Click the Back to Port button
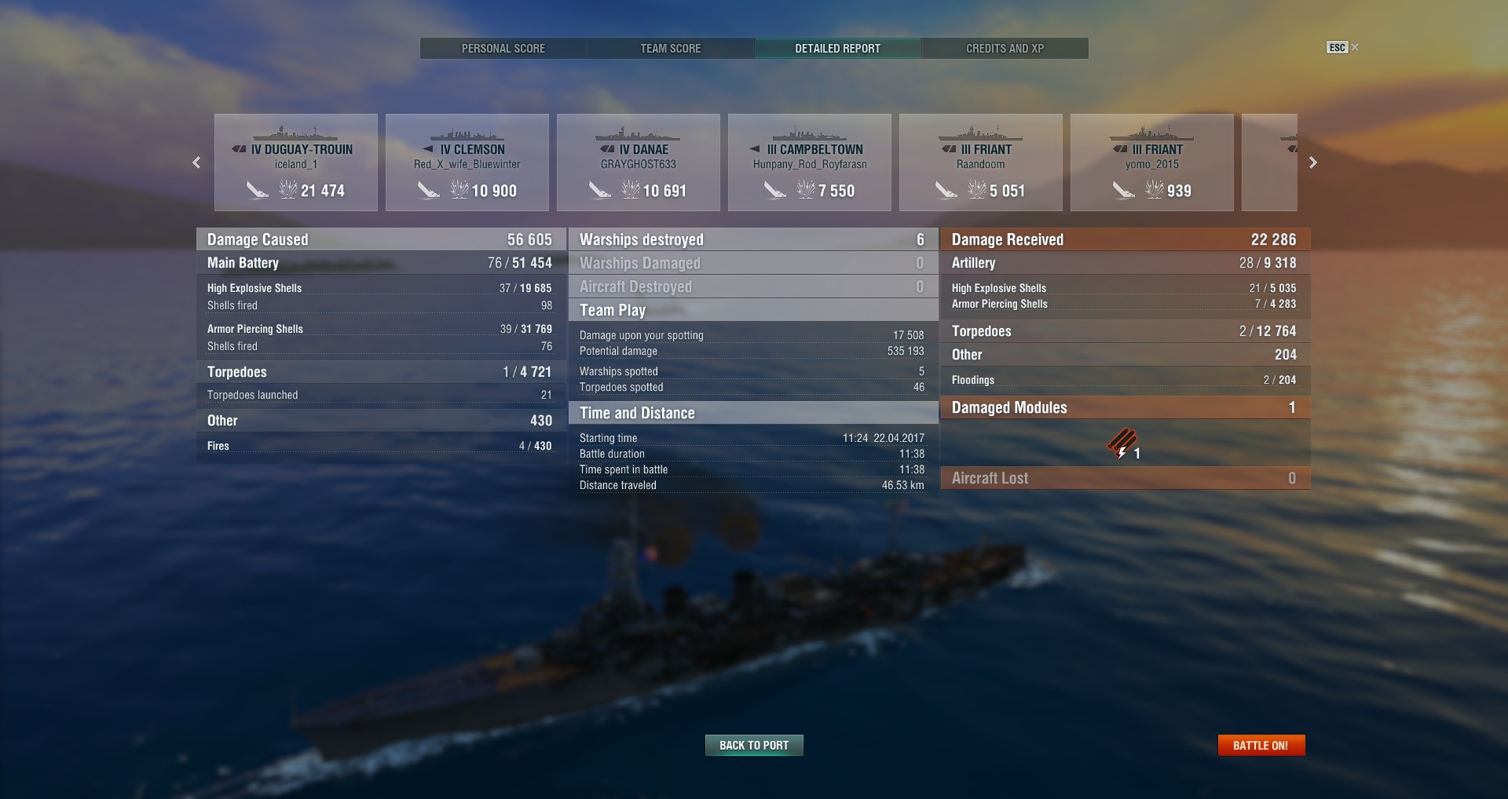Viewport: 1508px width, 799px height. click(x=754, y=745)
